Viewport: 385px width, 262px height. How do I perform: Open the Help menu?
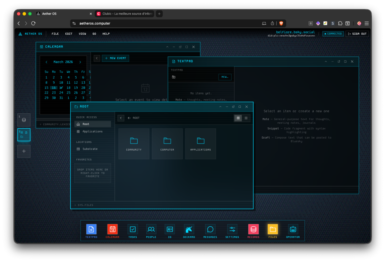pos(106,34)
